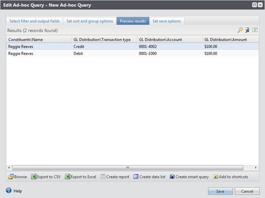265x198 pixels.
Task: Click the Create smart query label
Action: pos(192,177)
